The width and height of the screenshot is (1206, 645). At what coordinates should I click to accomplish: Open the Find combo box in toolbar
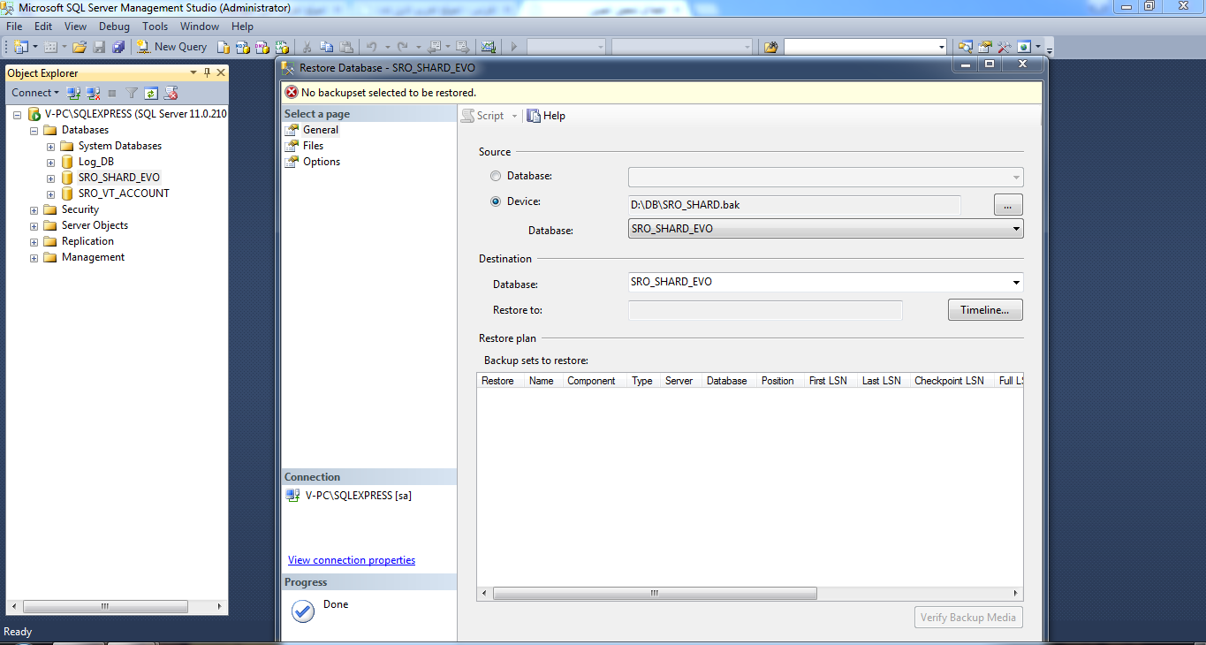point(865,47)
